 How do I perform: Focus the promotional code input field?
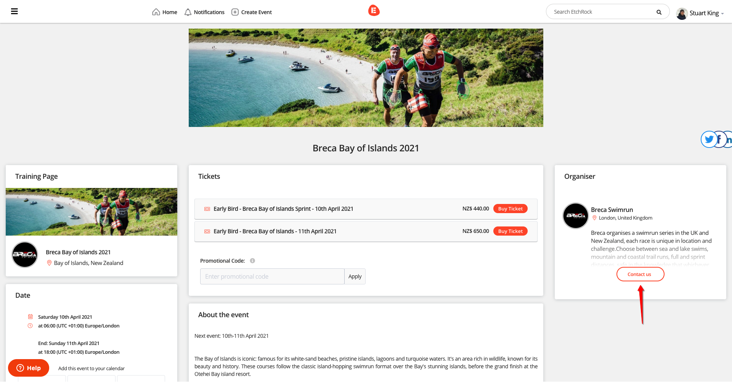[x=272, y=276]
